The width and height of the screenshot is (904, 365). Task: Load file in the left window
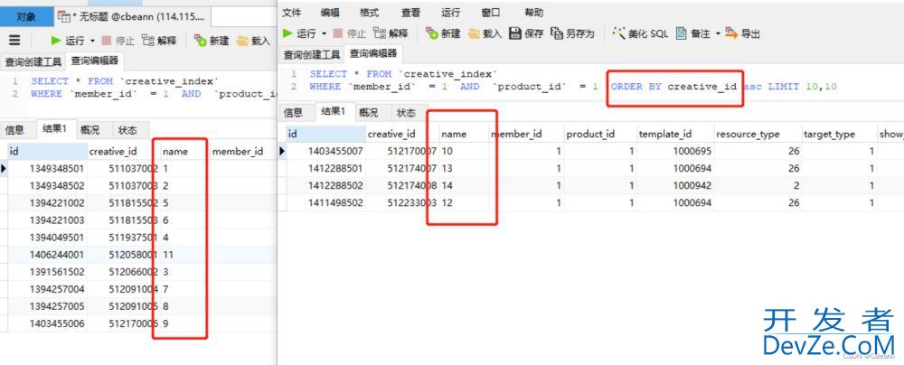click(253, 41)
